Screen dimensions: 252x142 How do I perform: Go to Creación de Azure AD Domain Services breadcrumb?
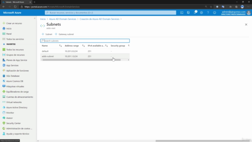(100, 19)
